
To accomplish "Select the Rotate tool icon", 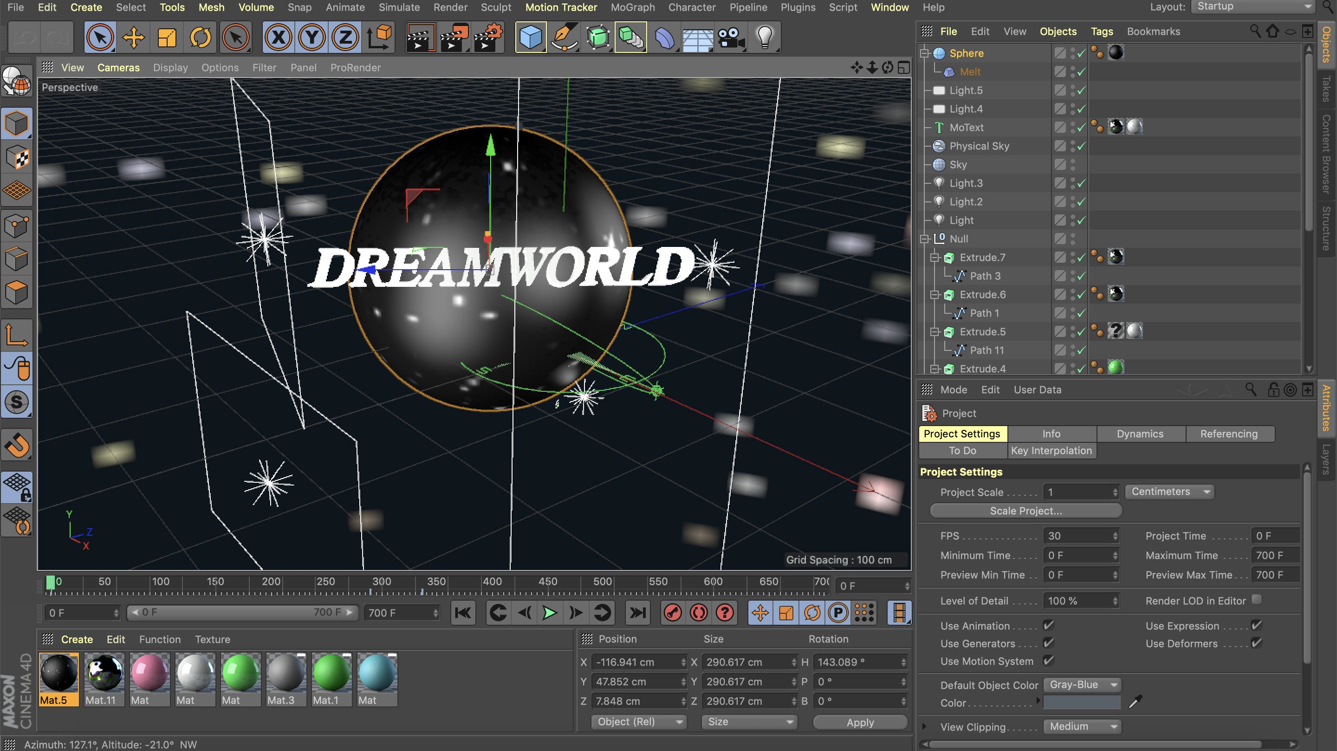I will pyautogui.click(x=201, y=38).
